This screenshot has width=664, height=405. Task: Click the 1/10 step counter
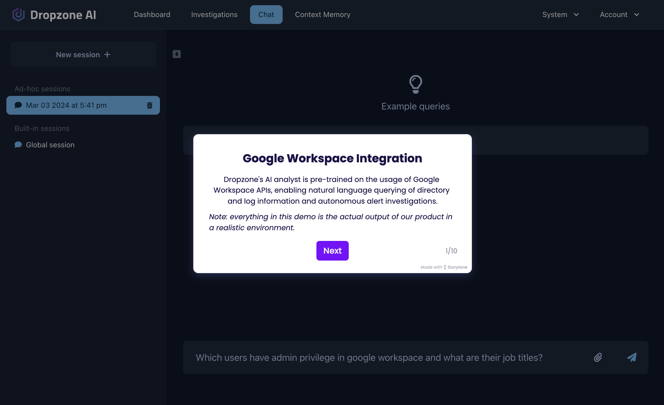click(x=451, y=251)
